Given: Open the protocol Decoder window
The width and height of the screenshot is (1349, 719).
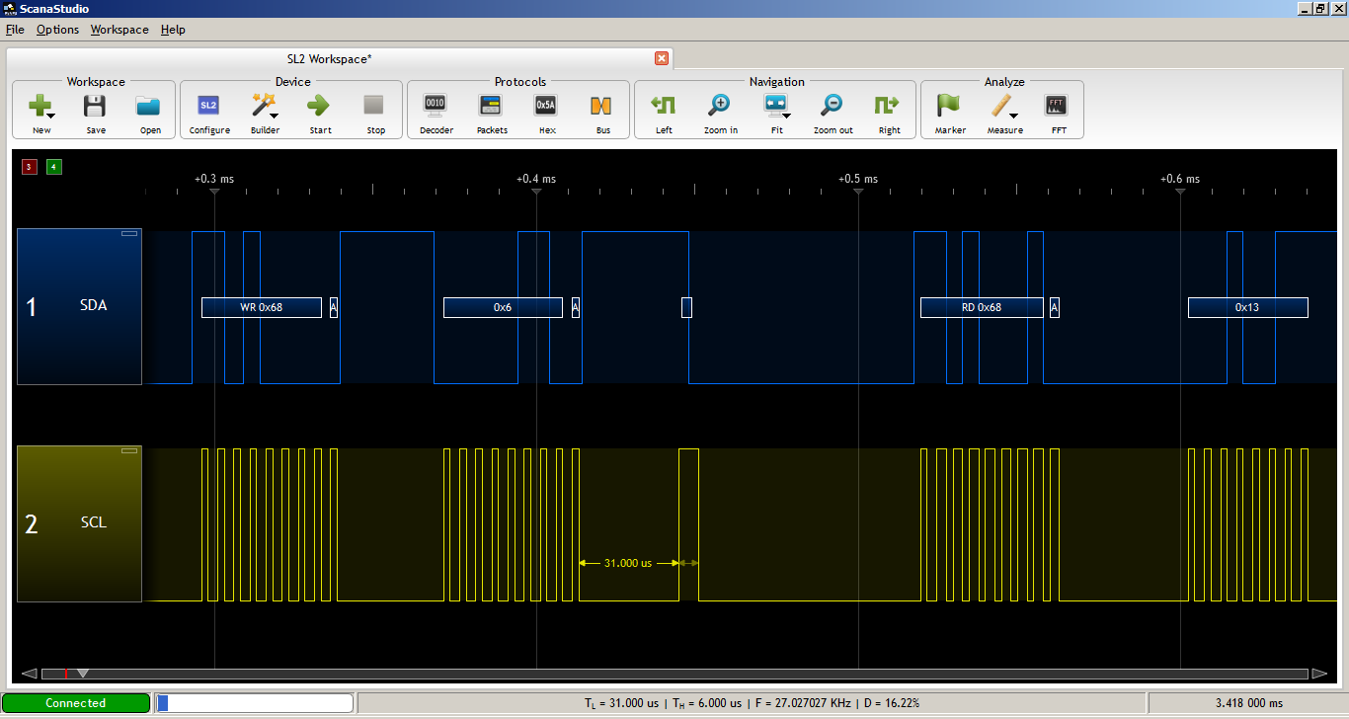Looking at the screenshot, I should coord(436,109).
